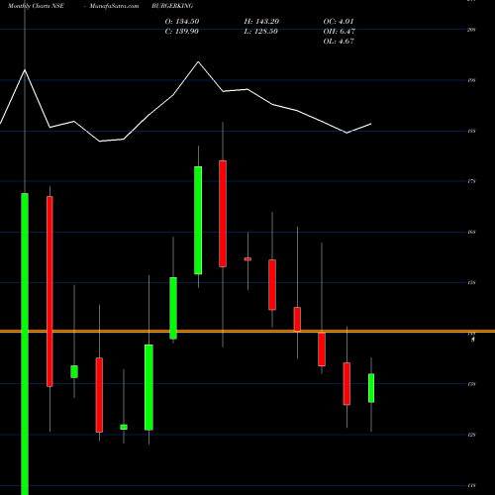Select the close price C: 139.90
Viewport: 495px width, 495px height.
pyautogui.click(x=182, y=32)
